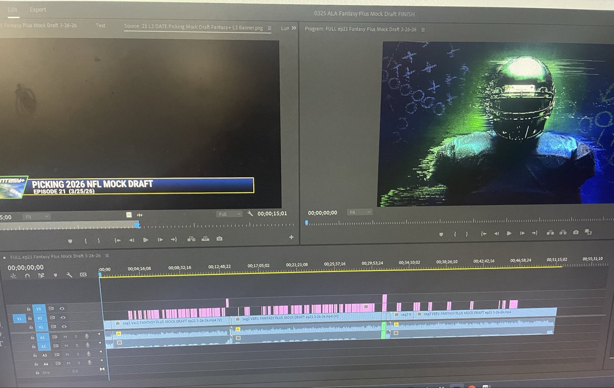Mark Out point in Source monitor
This screenshot has width=614, height=388.
[x=99, y=240]
